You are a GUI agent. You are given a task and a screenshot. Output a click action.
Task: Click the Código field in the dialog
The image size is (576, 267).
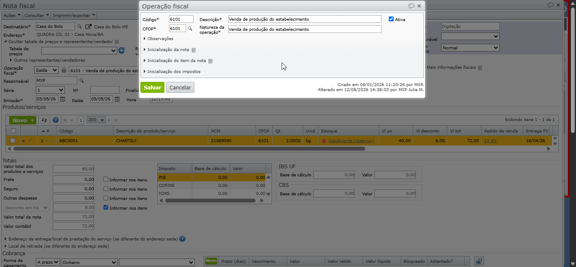click(181, 19)
